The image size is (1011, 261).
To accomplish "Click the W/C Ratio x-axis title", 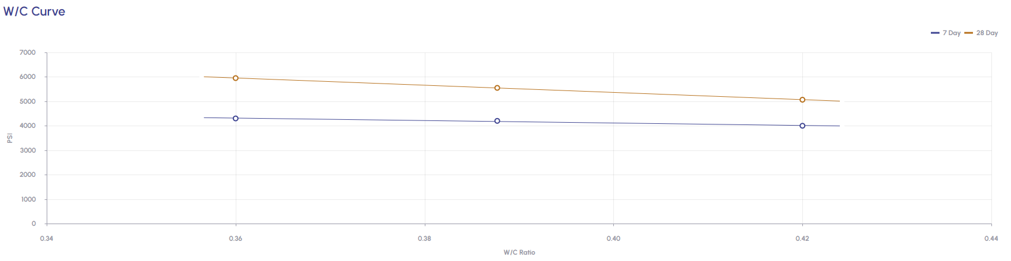I will [x=519, y=252].
